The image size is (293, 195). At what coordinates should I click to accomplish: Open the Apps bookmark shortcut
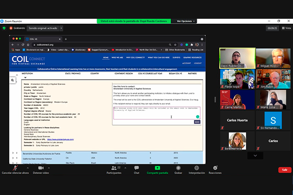(16, 50)
